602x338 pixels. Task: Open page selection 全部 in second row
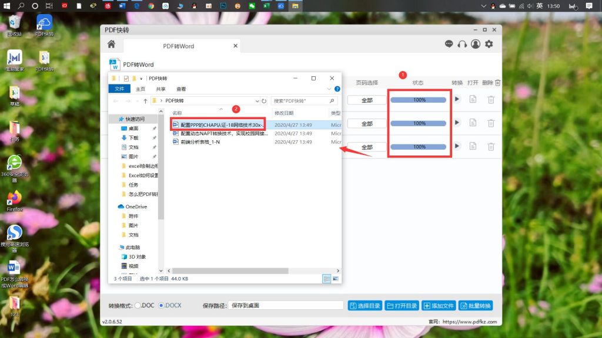(367, 124)
